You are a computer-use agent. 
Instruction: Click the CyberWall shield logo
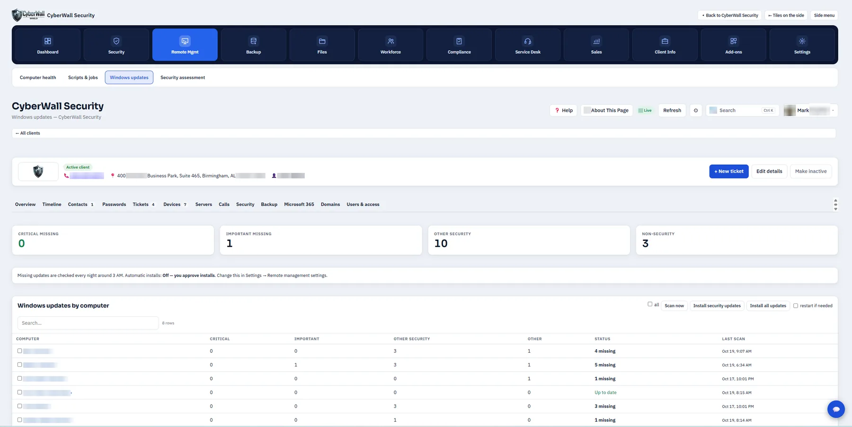pos(28,15)
